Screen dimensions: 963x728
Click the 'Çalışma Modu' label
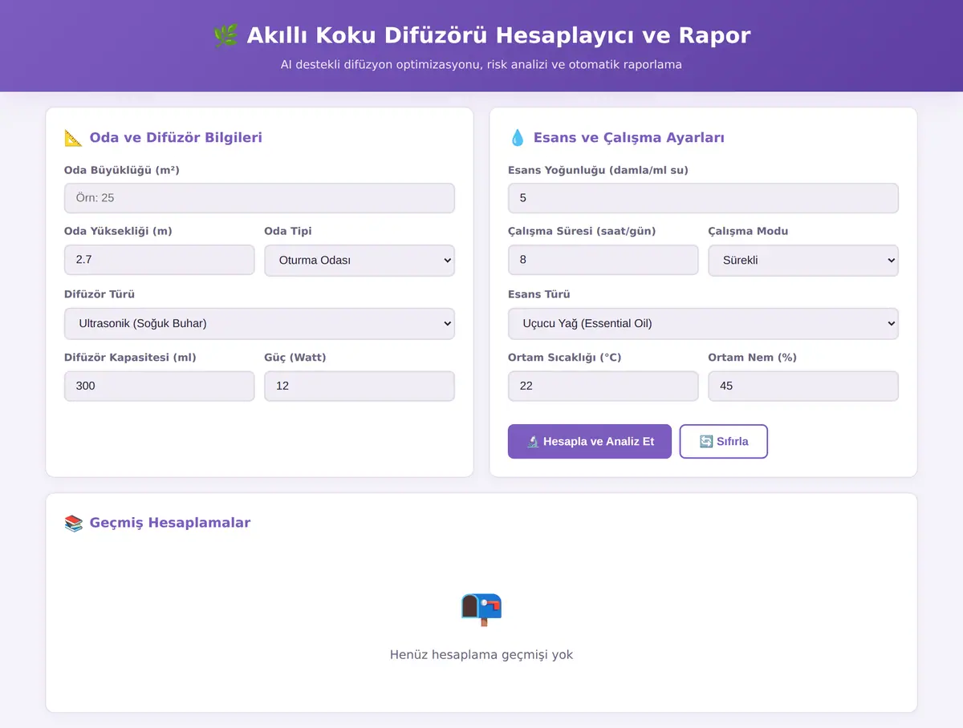coord(748,231)
